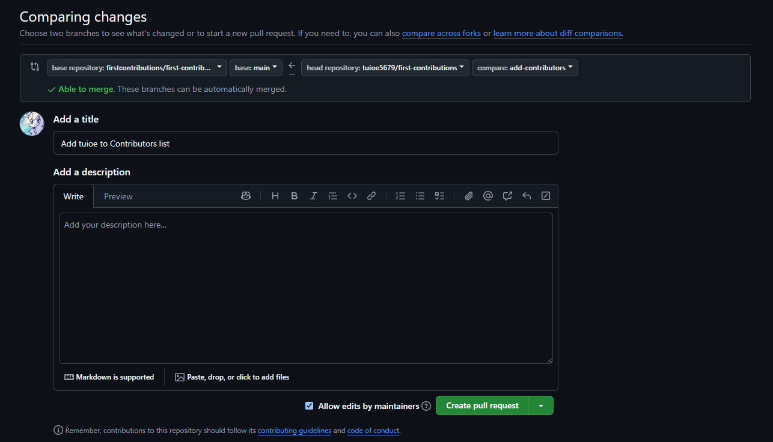Image resolution: width=773 pixels, height=442 pixels.
Task: Attach files with paperclip icon
Action: coord(469,196)
